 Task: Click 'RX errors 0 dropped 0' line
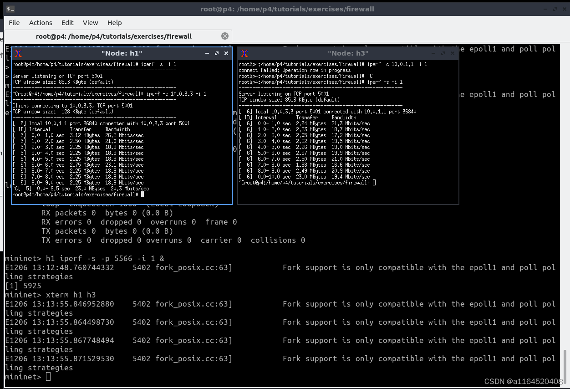[139, 222]
